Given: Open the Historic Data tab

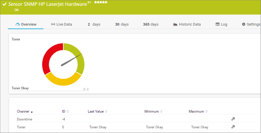Looking at the screenshot, I should tap(187, 24).
